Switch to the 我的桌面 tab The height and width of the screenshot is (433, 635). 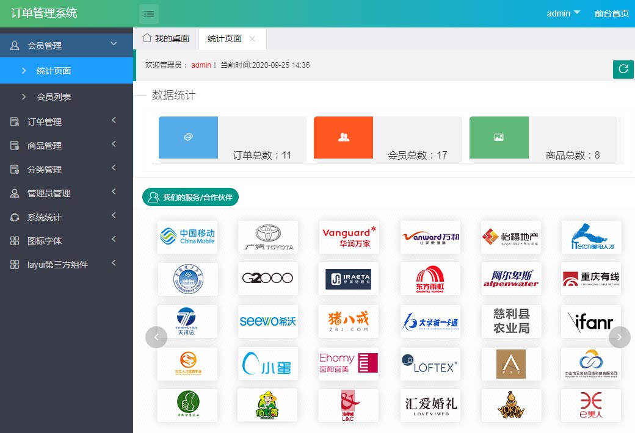click(166, 38)
